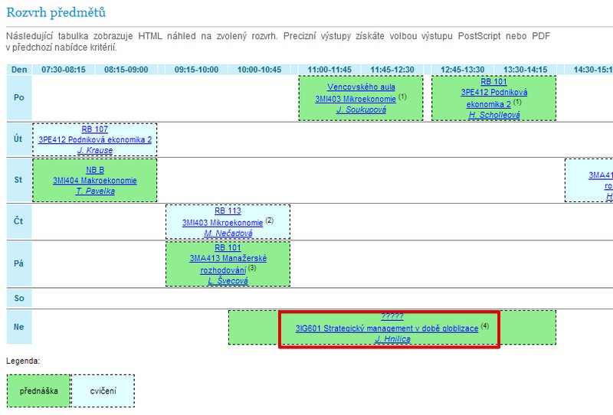
Task: Open 3IG601 Strategický management course link
Action: coord(387,328)
